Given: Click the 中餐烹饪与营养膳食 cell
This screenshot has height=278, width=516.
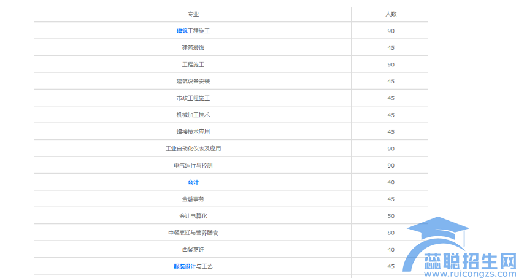Looking at the screenshot, I should coord(193,233).
